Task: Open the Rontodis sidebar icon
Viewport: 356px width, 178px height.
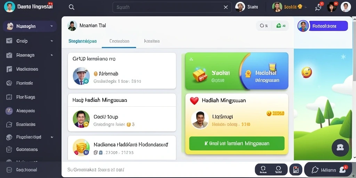Action: 9,83
